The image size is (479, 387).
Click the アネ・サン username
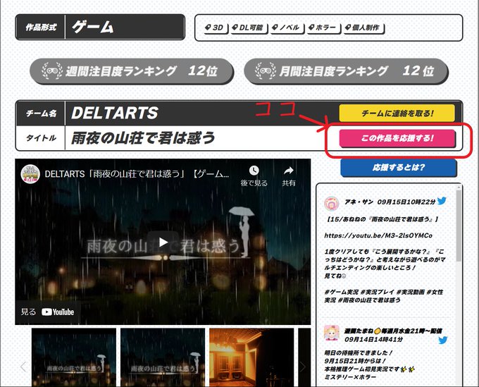pos(359,202)
